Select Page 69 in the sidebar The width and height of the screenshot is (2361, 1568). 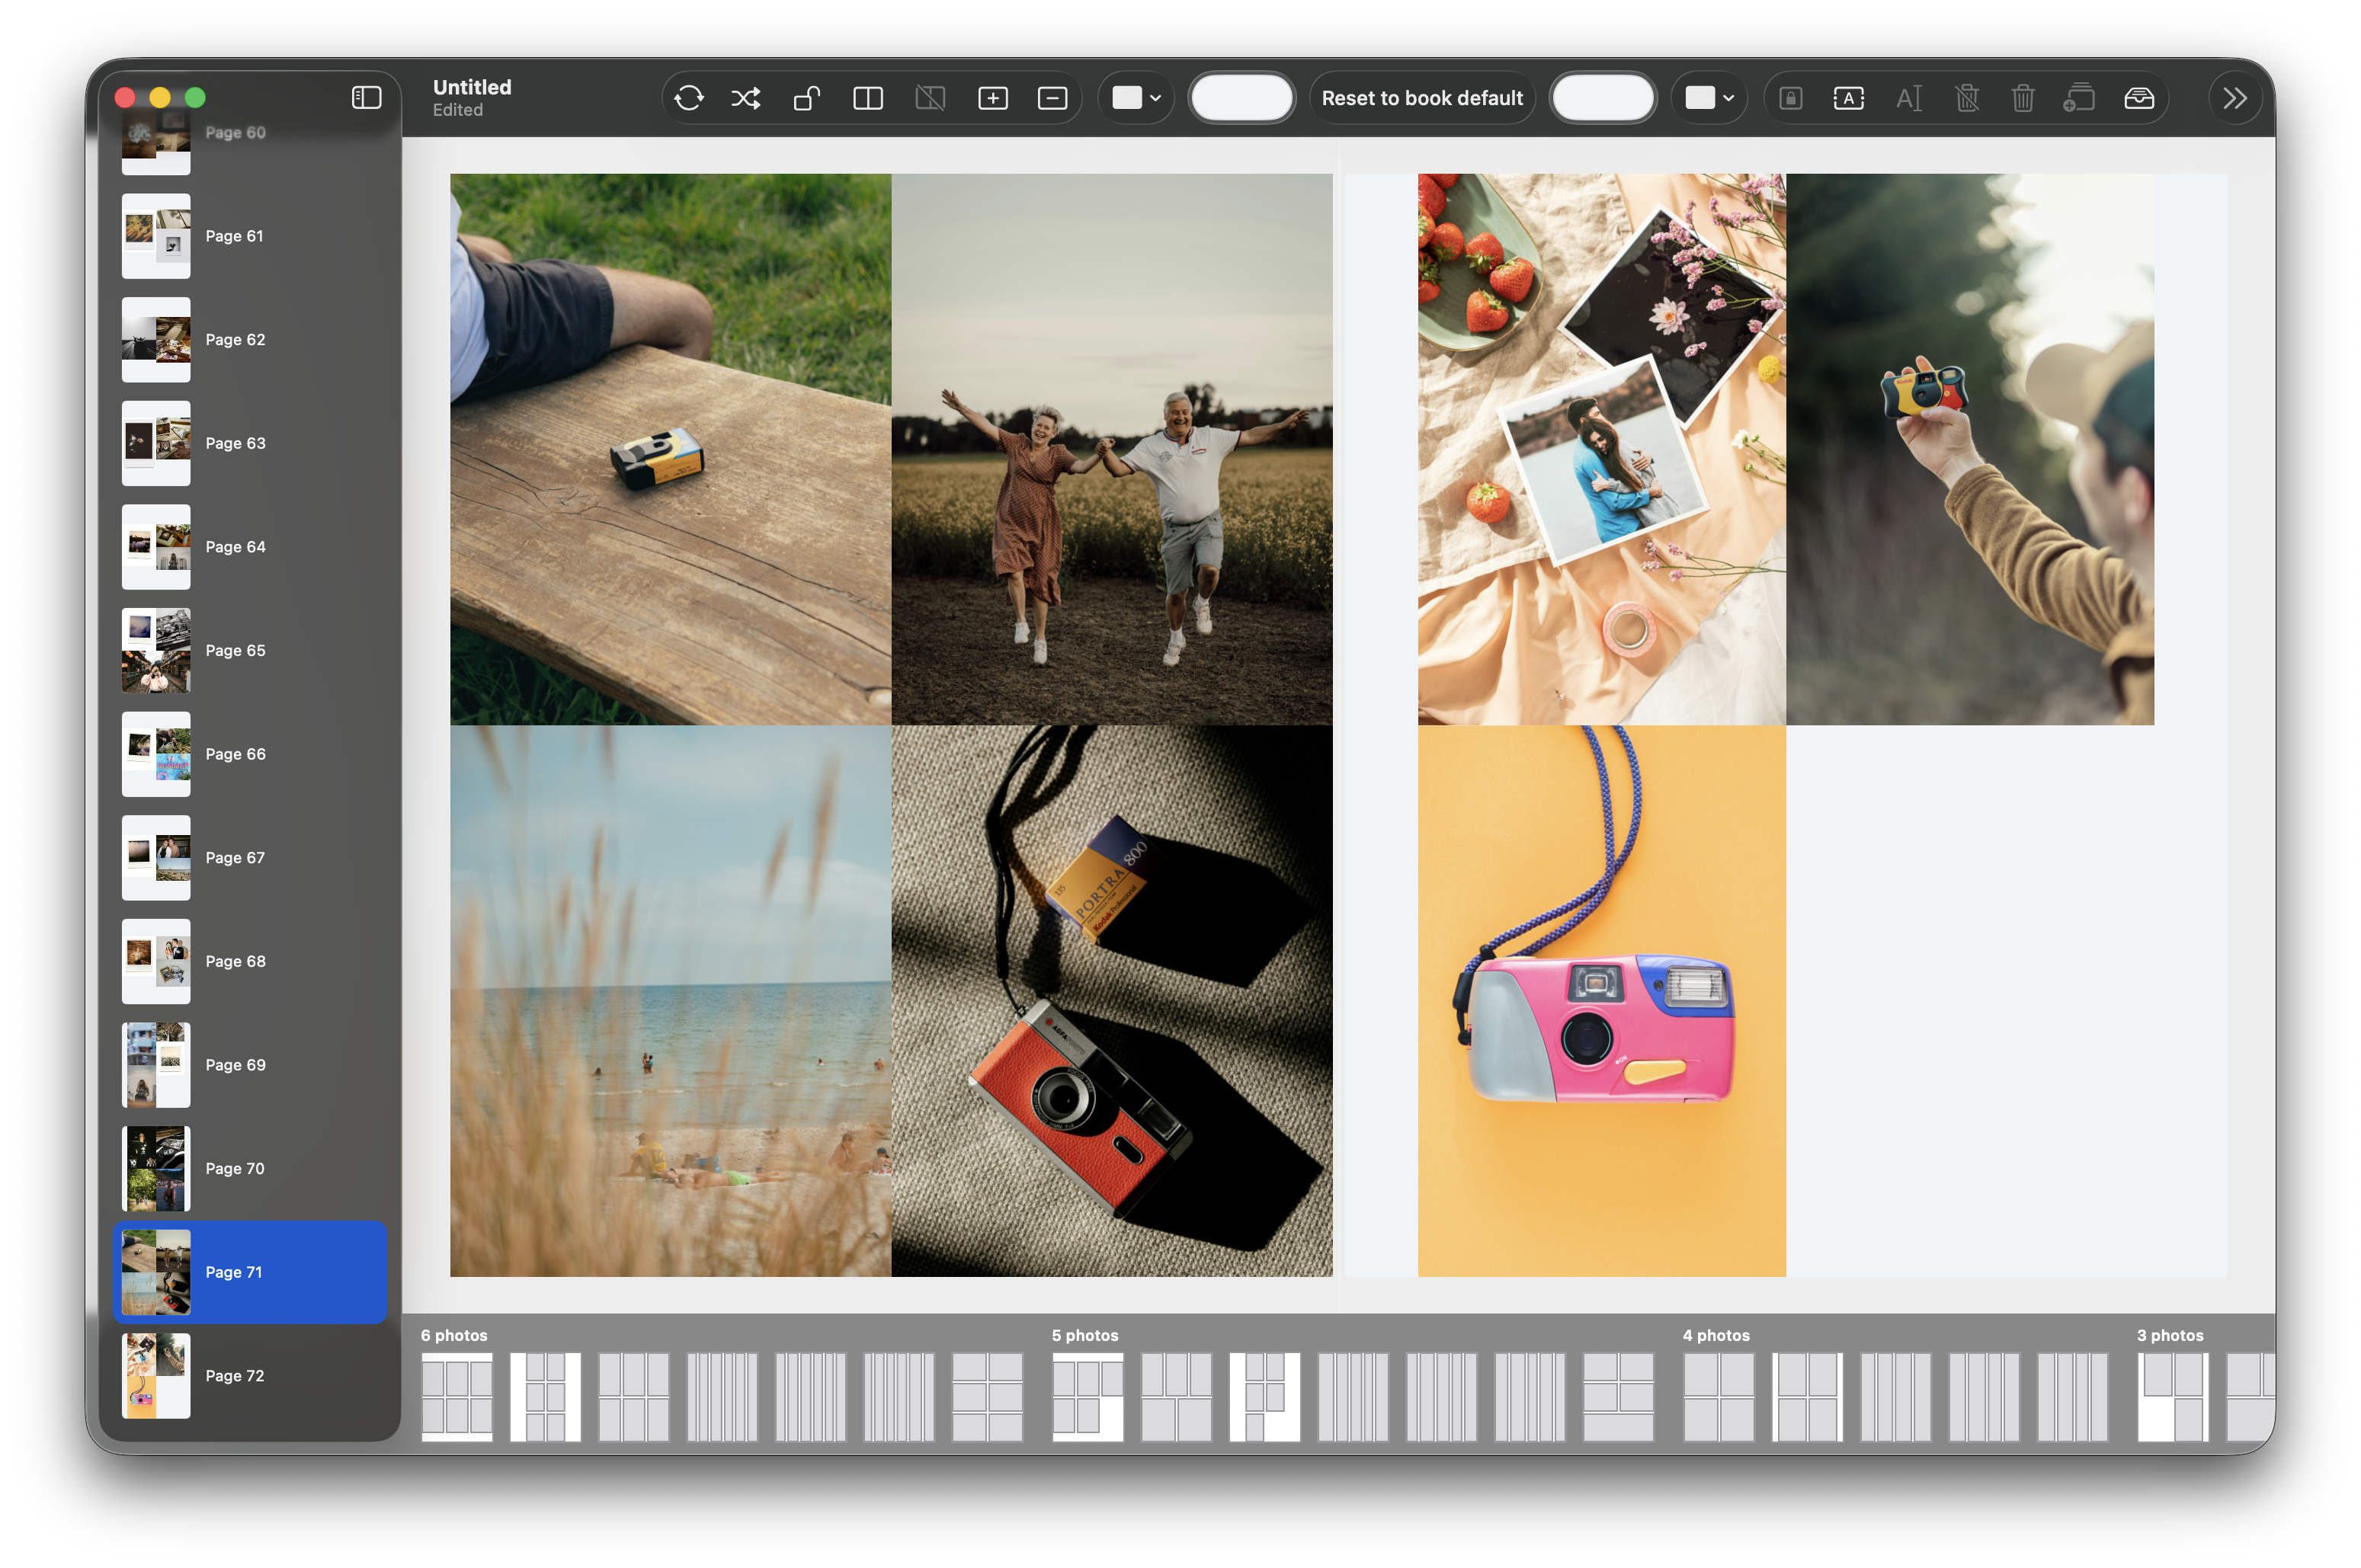pyautogui.click(x=250, y=1065)
